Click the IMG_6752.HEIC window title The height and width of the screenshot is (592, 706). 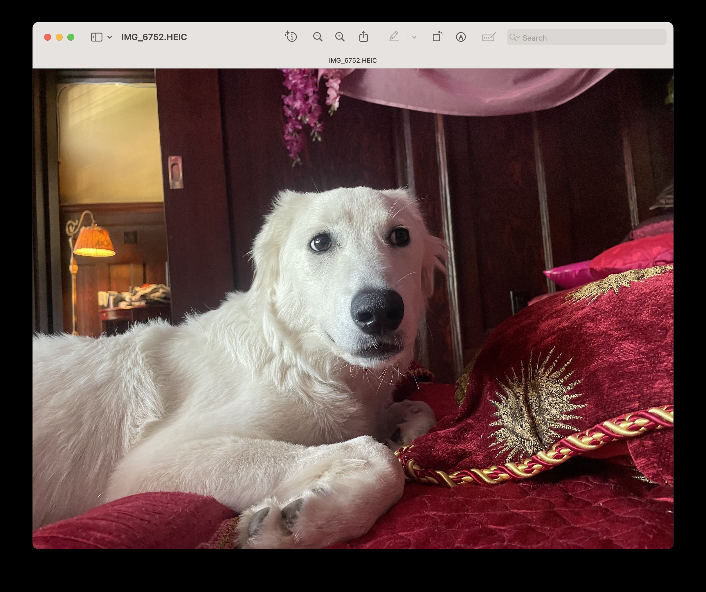[x=154, y=37]
